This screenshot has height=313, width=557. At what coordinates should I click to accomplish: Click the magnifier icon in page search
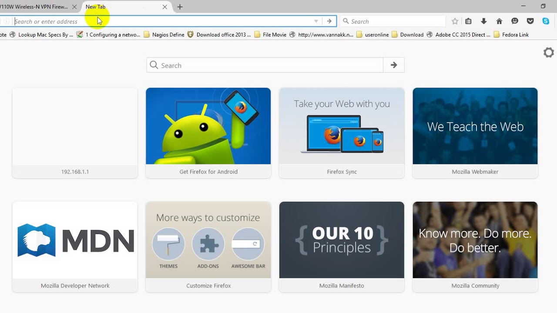coord(154,65)
